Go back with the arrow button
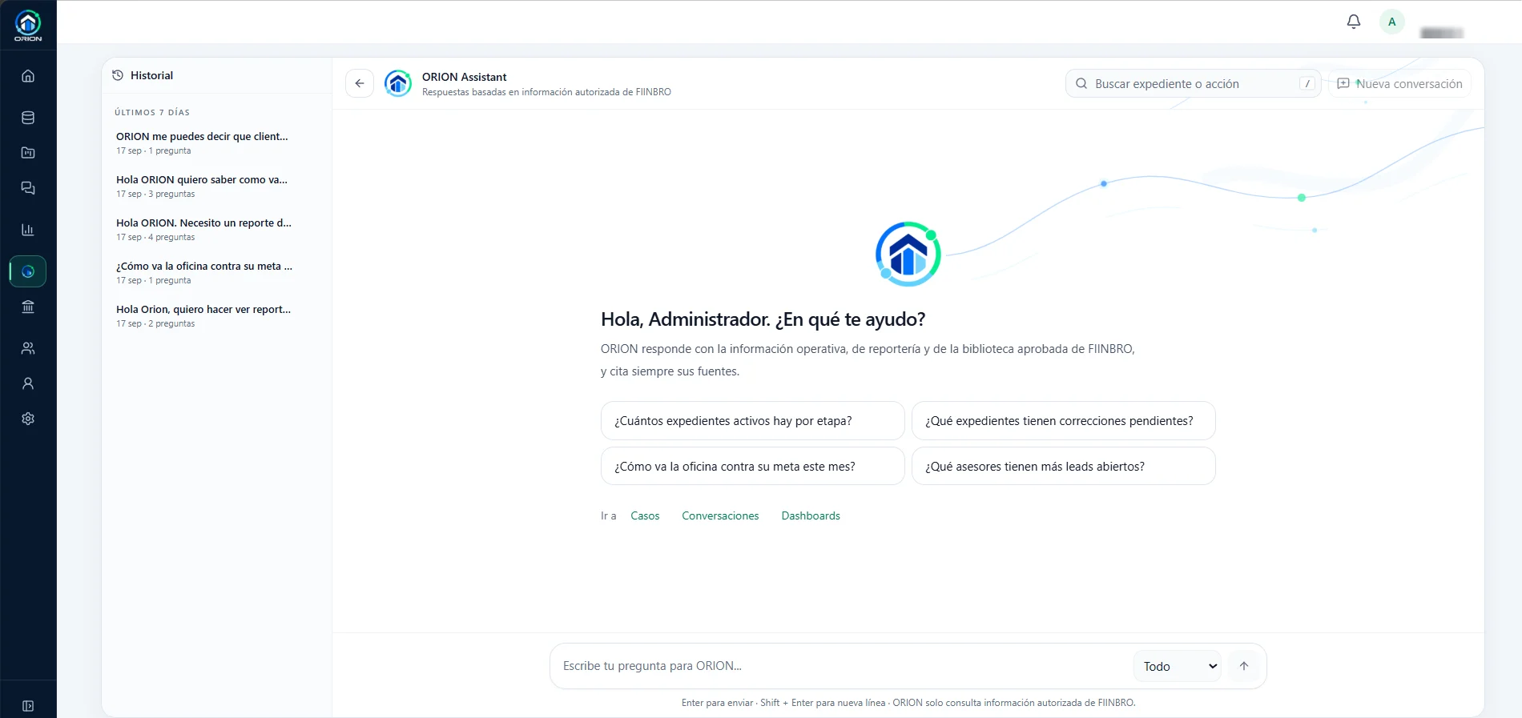 pos(360,83)
